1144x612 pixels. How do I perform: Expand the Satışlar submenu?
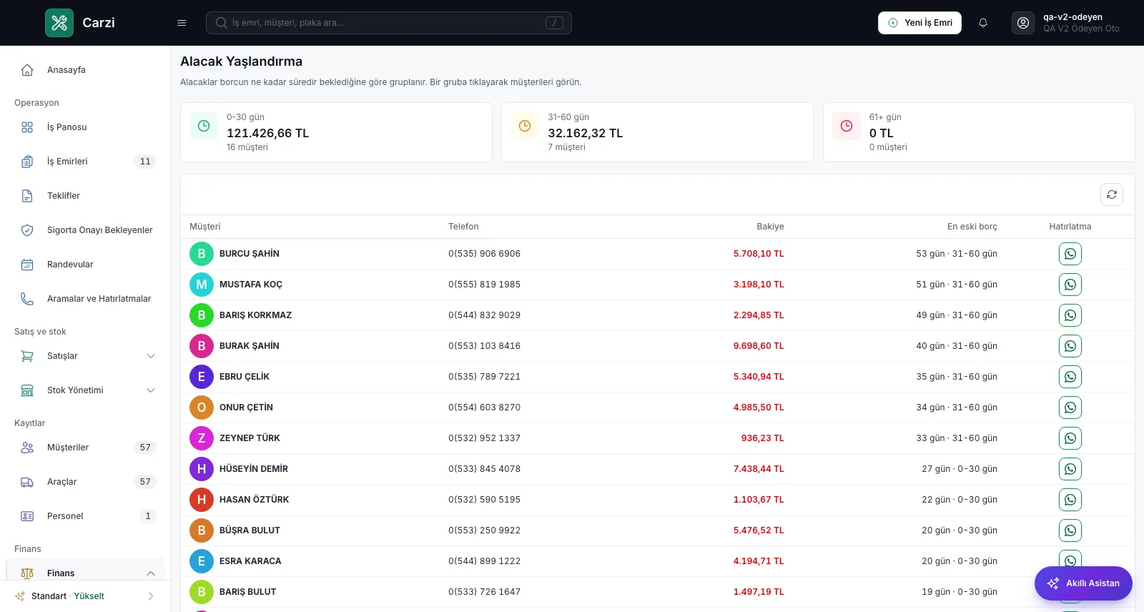coord(151,356)
